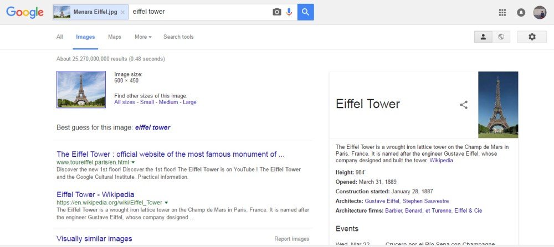Open the Google apps grid icon
The height and width of the screenshot is (247, 554).
(x=502, y=12)
